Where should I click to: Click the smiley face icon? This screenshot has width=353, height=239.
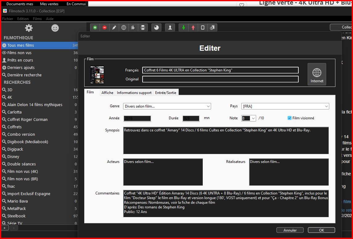55,28
